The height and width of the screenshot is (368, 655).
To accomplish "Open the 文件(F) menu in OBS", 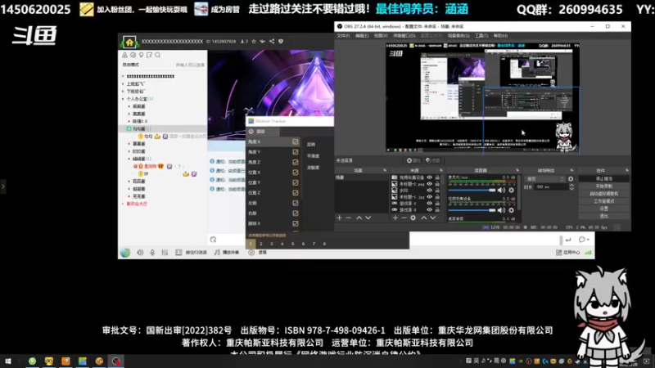I will click(x=343, y=36).
